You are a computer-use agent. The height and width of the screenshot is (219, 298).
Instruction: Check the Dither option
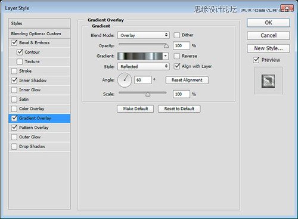tap(176, 35)
